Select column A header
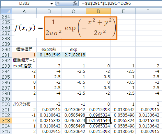Screen dimensions: 162x134 24,11
